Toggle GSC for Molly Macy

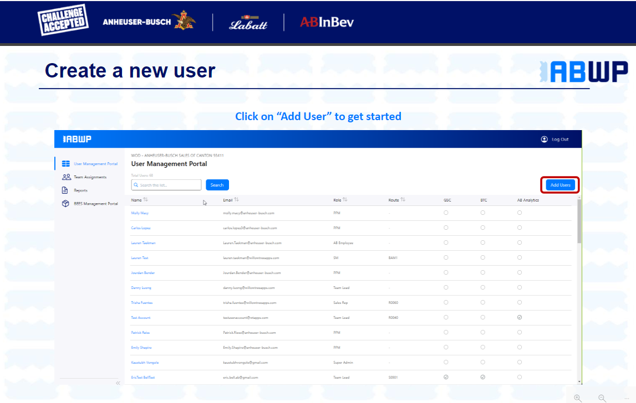click(446, 213)
